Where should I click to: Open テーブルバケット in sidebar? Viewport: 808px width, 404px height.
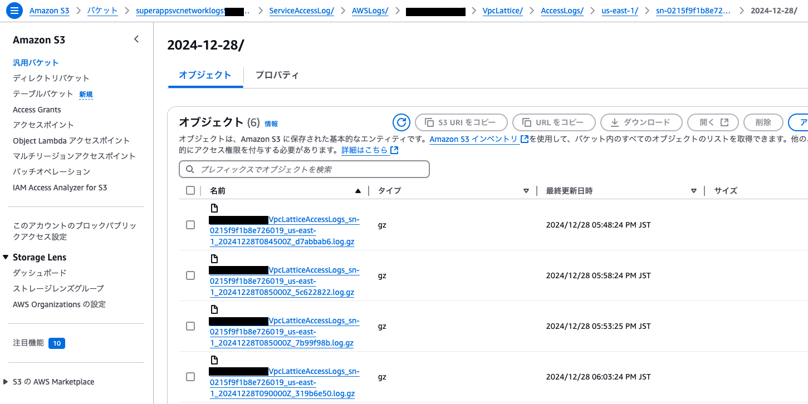click(x=43, y=93)
